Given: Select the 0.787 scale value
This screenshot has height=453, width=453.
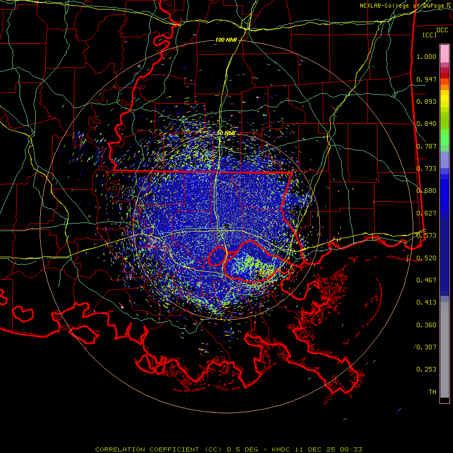Looking at the screenshot, I should [x=426, y=146].
